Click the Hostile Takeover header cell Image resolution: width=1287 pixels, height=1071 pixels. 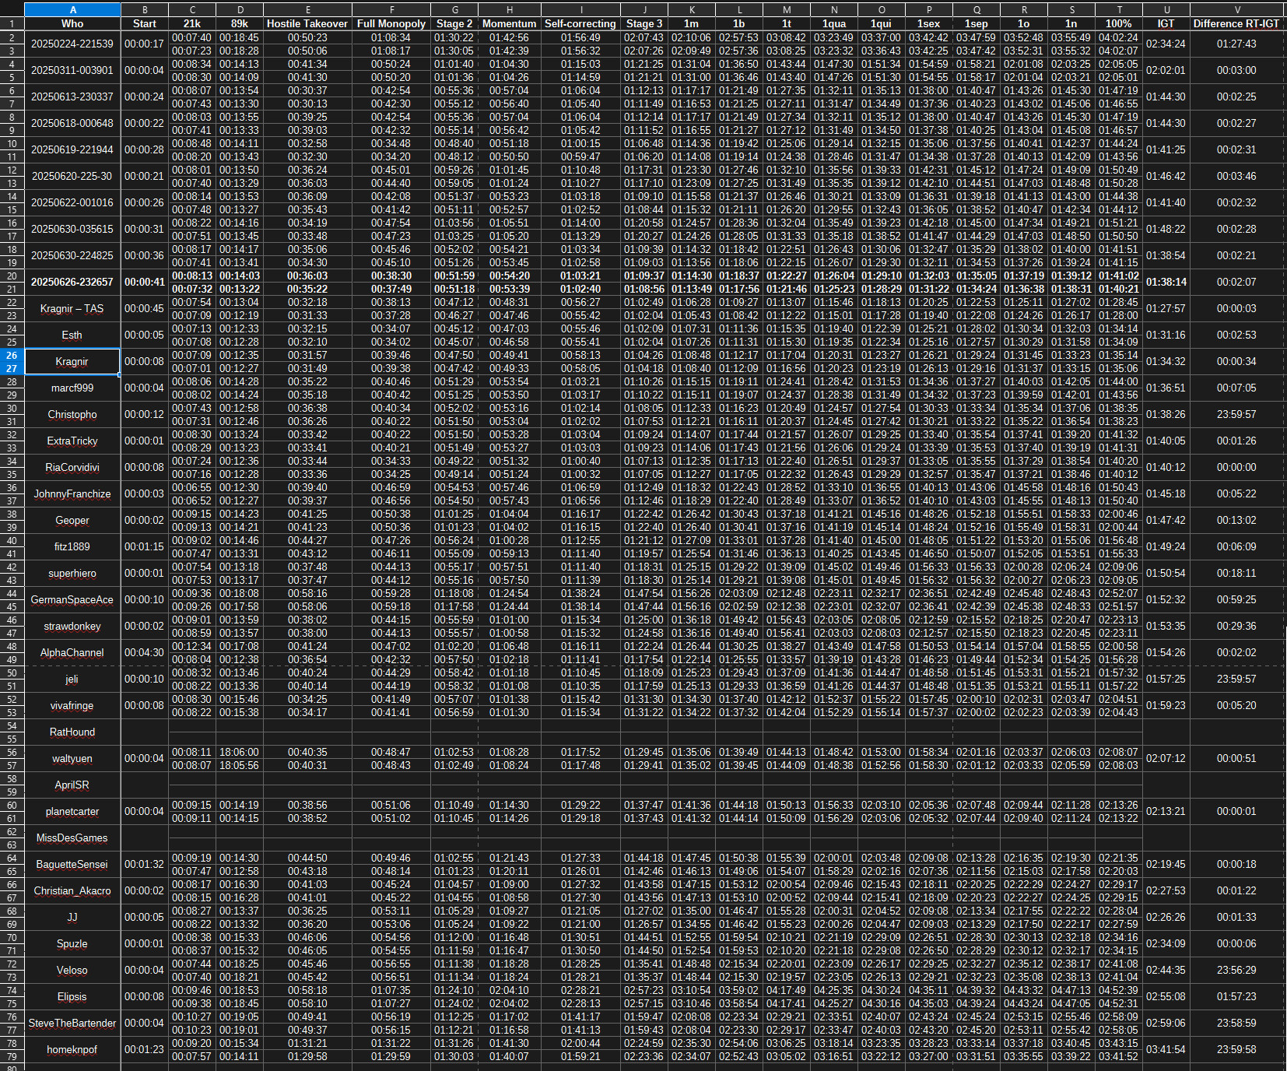point(307,23)
